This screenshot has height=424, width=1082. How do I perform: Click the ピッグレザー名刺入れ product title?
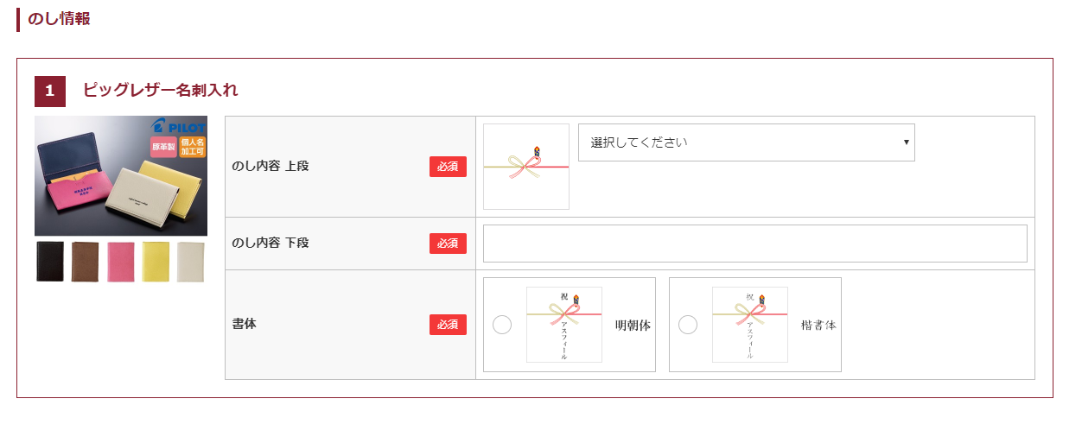point(161,90)
